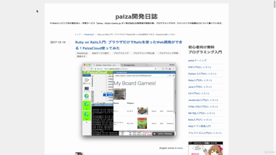Open paizaラーニング sidebar link
Viewport: 276px width, 155px height.
coord(198,60)
